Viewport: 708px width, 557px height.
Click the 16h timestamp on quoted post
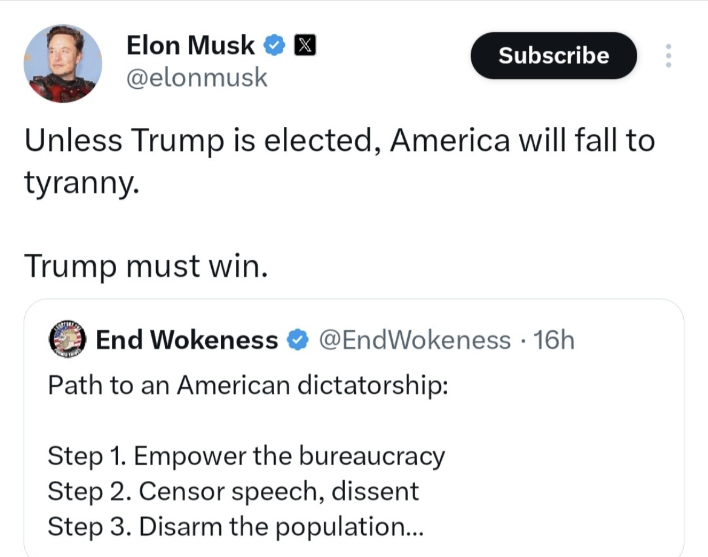click(554, 341)
